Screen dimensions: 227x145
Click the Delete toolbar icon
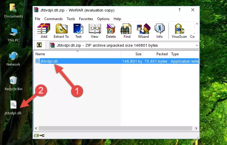click(111, 31)
